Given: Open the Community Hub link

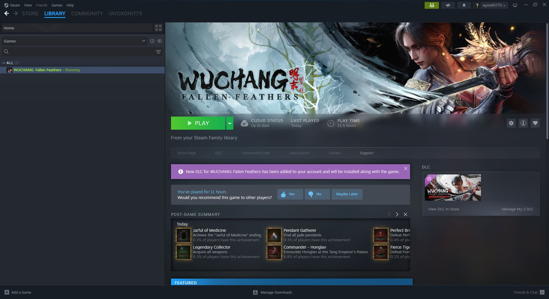Looking at the screenshot, I should point(256,153).
